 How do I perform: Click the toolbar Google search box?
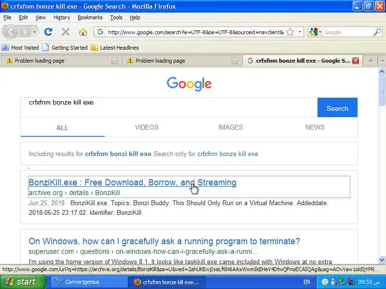347,32
